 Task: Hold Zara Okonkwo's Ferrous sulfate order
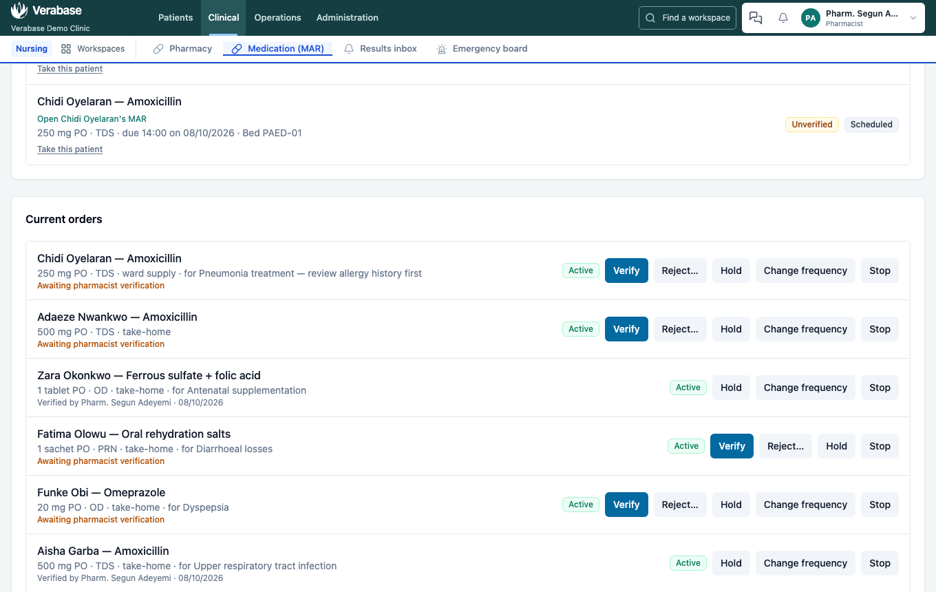(x=731, y=388)
